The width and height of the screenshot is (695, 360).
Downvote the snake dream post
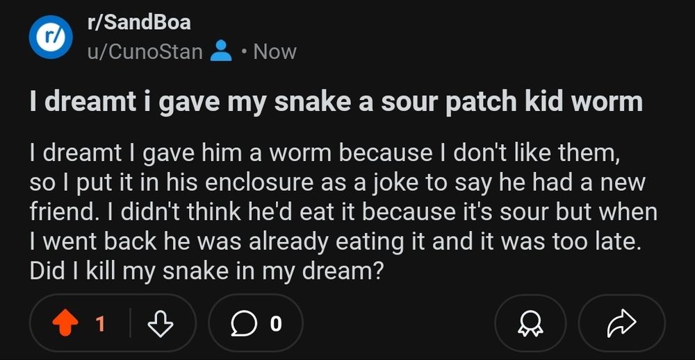tap(161, 323)
